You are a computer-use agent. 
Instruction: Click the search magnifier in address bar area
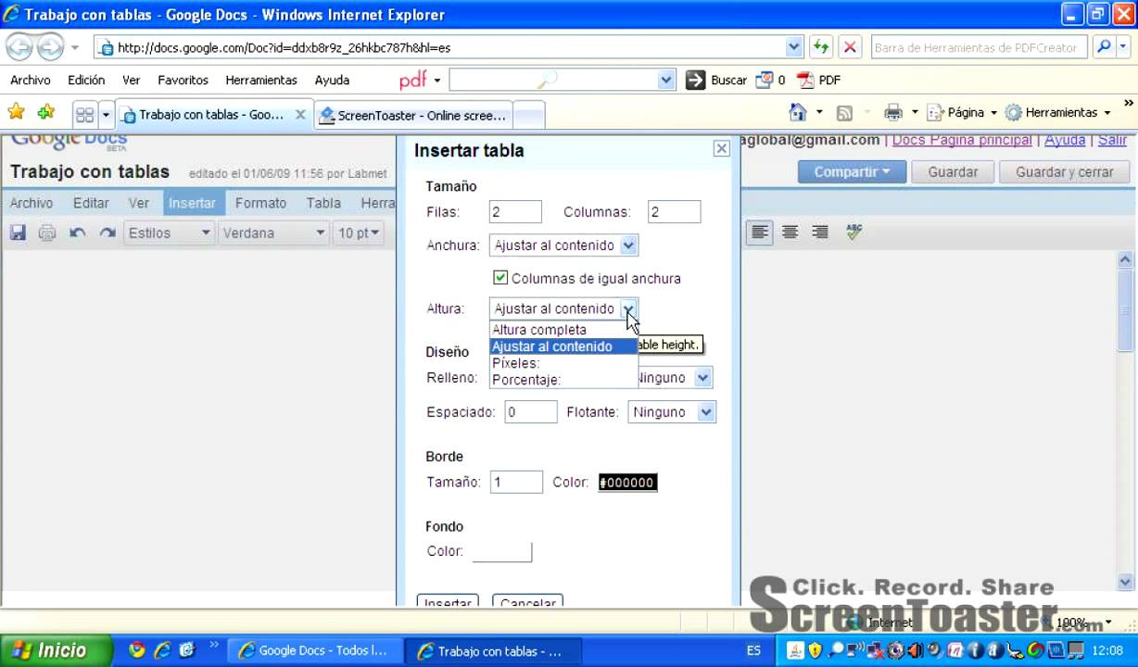click(x=1104, y=47)
